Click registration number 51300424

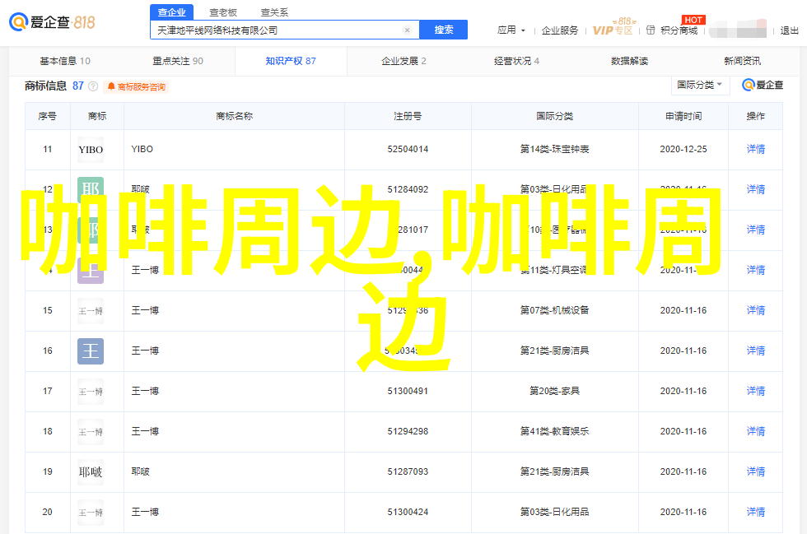408,512
